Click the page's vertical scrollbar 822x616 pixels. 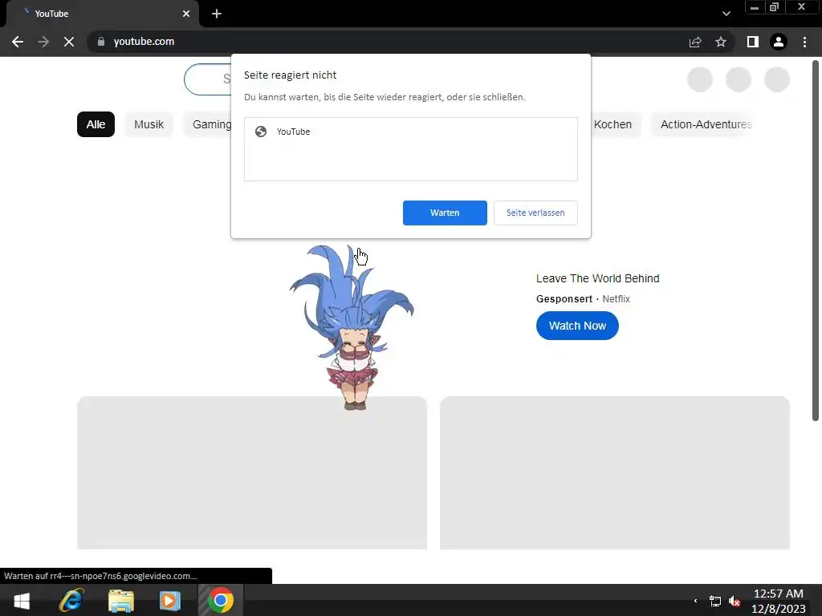pyautogui.click(x=816, y=241)
